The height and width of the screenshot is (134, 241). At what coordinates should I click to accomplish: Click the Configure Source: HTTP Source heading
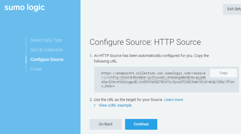[145, 42]
